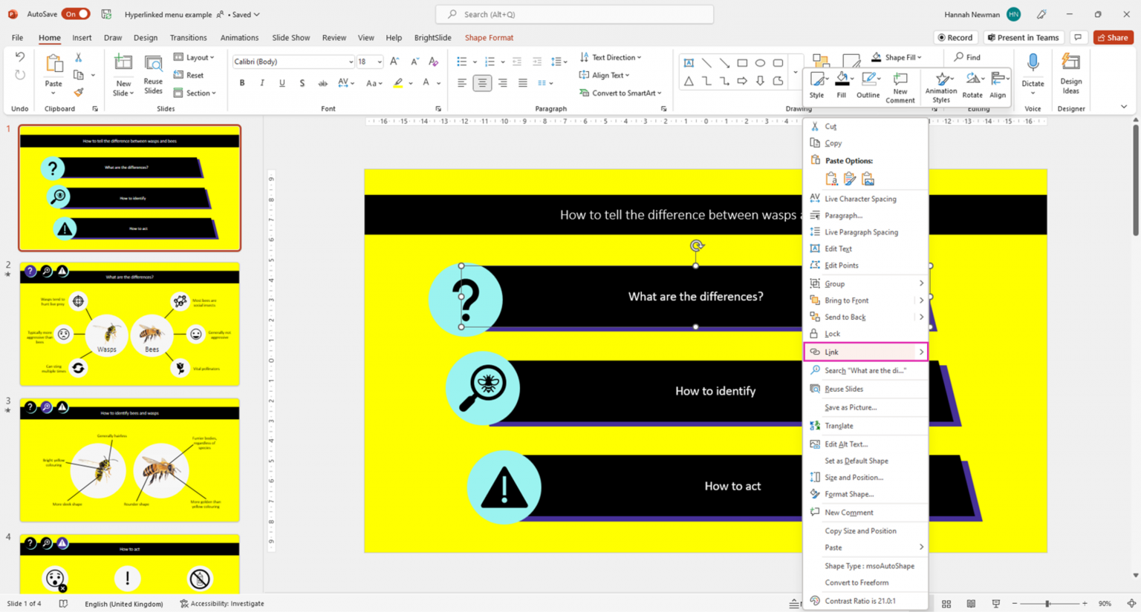Select the Format Painter icon

tap(77, 92)
